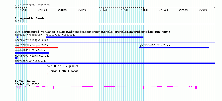Click the 27820k ruler label

pyautogui.click(x=22, y=10)
